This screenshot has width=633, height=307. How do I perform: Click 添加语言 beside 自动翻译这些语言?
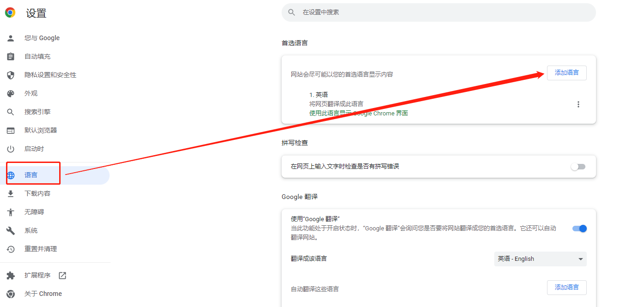click(566, 287)
